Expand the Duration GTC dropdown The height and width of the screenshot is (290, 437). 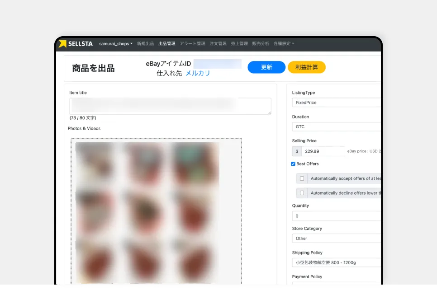click(x=336, y=127)
